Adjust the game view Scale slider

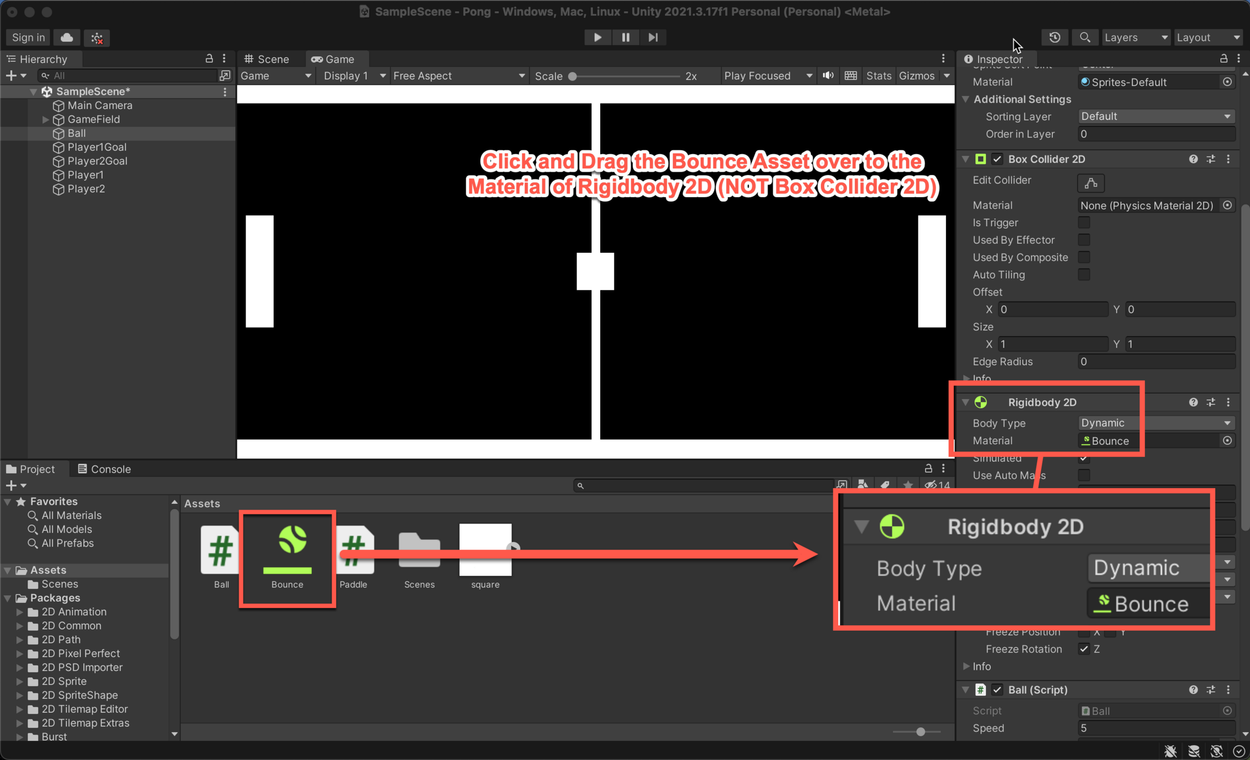pos(573,76)
